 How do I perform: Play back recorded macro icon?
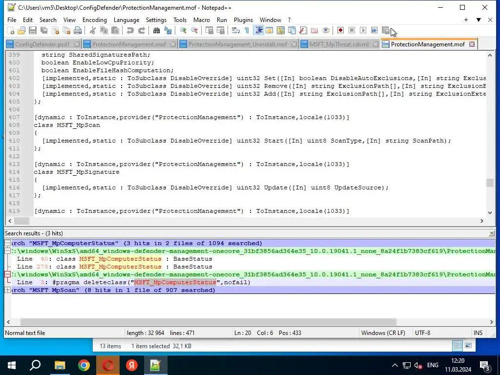click(363, 30)
